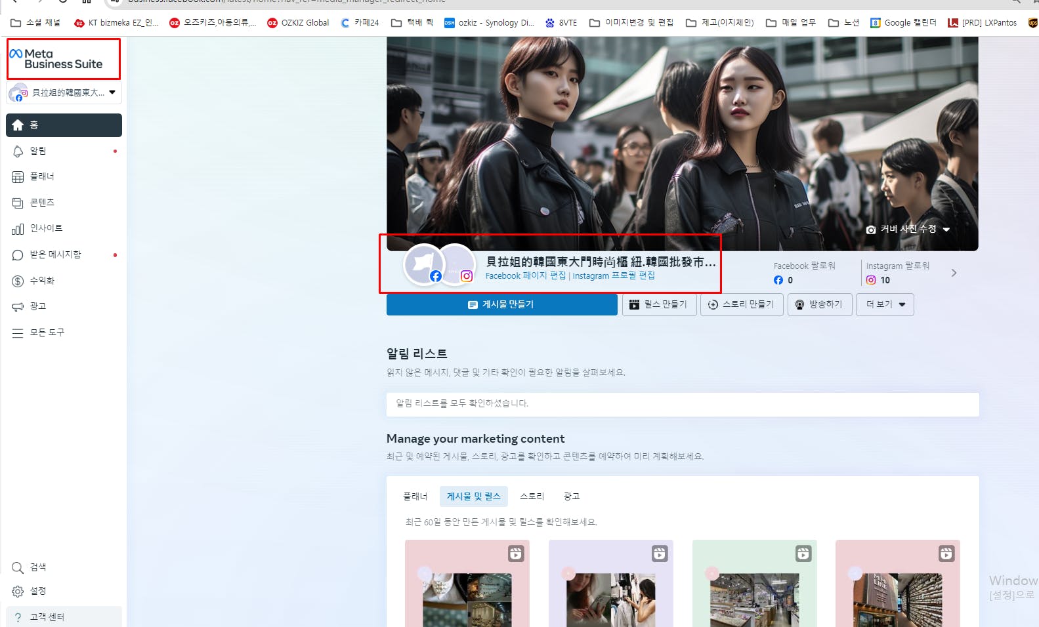Open the Google 캘린더 bookmark
The image size is (1039, 627).
[903, 23]
